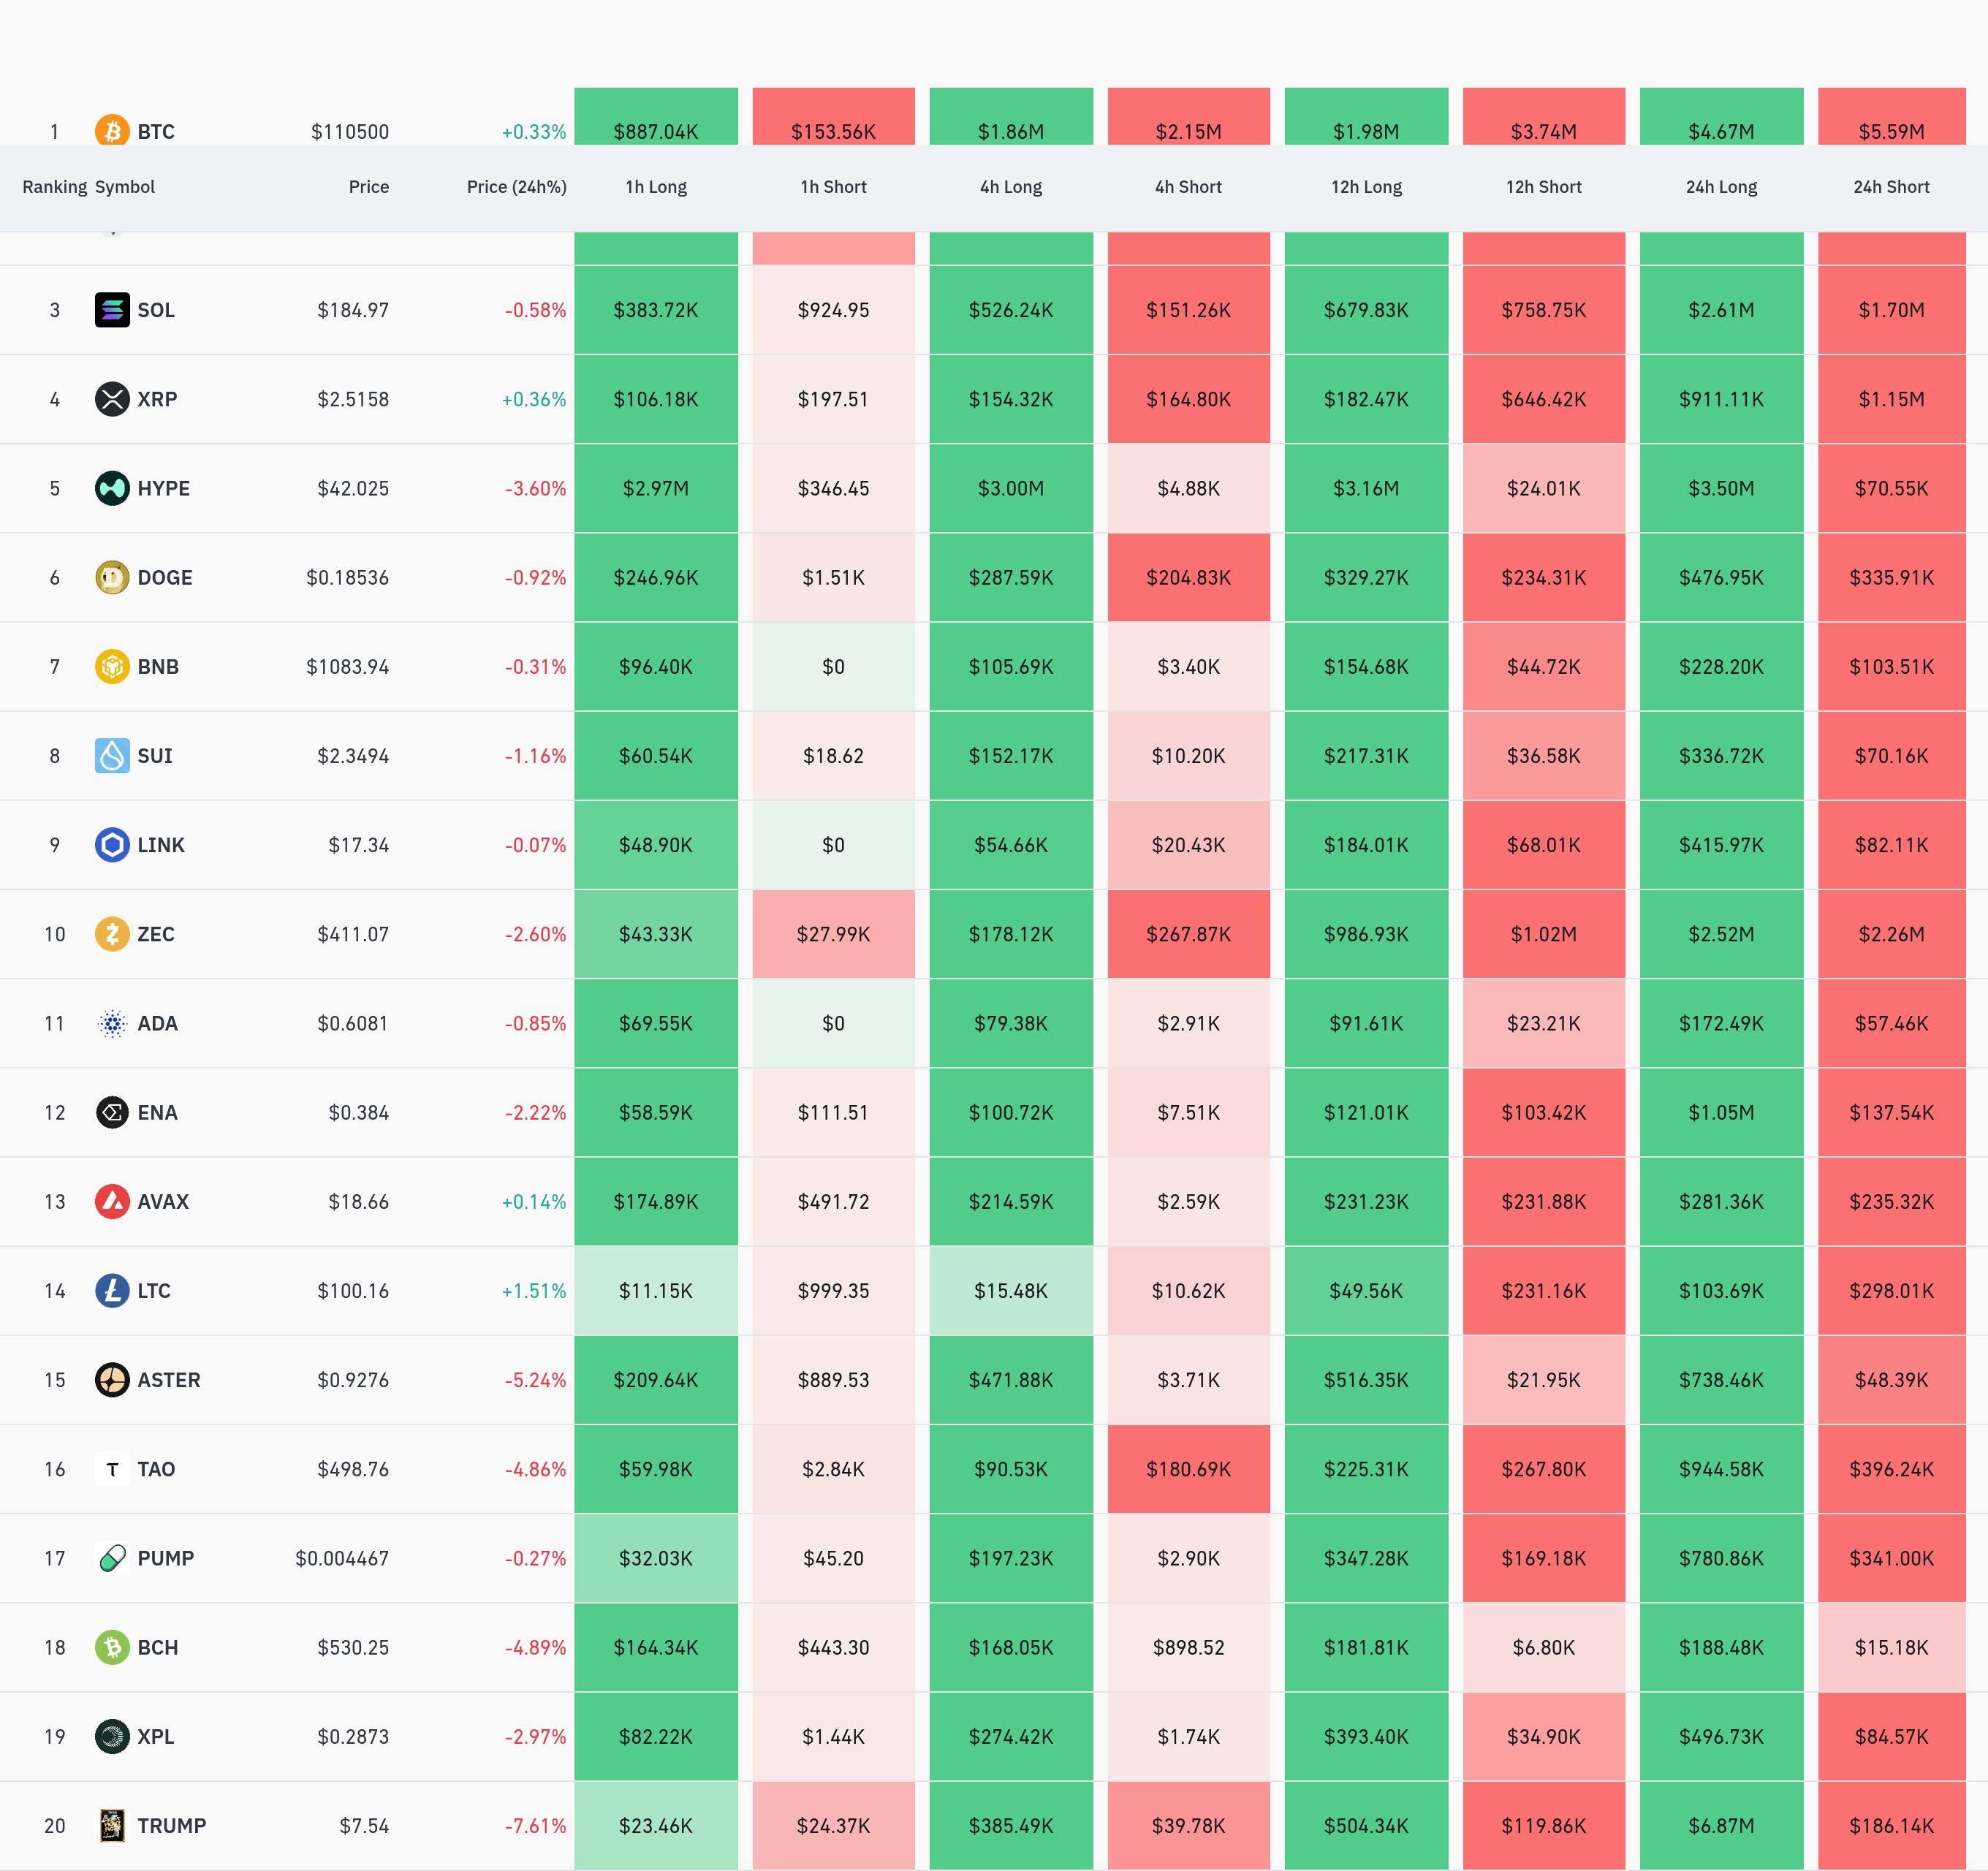
Task: Click the BNB coin icon
Action: tap(112, 666)
